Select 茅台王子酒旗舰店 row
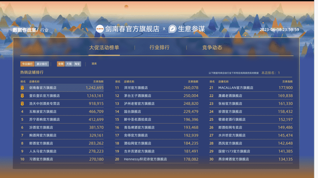The image size is (318, 178). tap(157, 96)
